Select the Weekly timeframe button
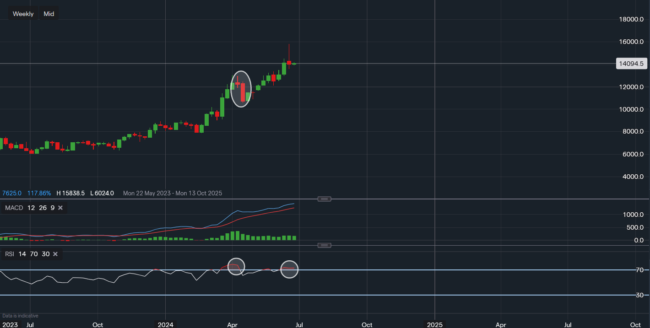The width and height of the screenshot is (650, 328). [x=23, y=13]
